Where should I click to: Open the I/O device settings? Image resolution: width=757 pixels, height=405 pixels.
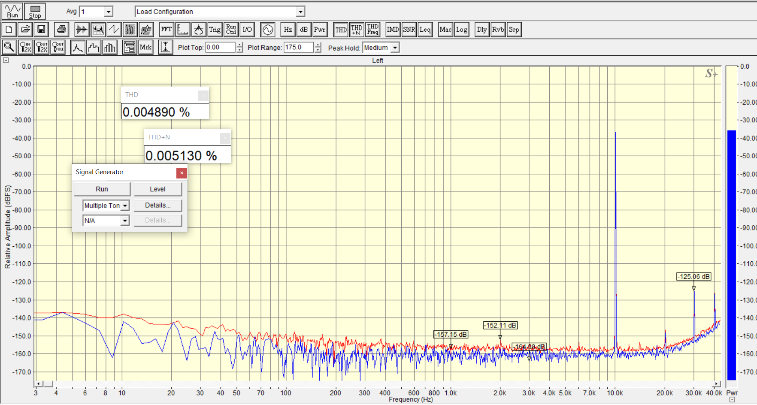point(247,30)
